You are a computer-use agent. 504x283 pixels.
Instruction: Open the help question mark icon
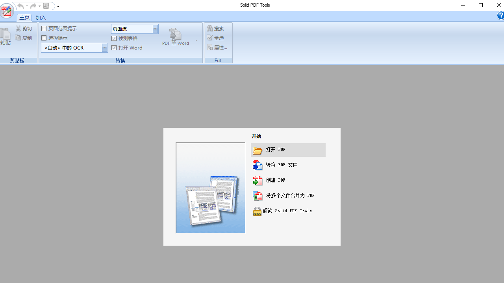point(500,16)
